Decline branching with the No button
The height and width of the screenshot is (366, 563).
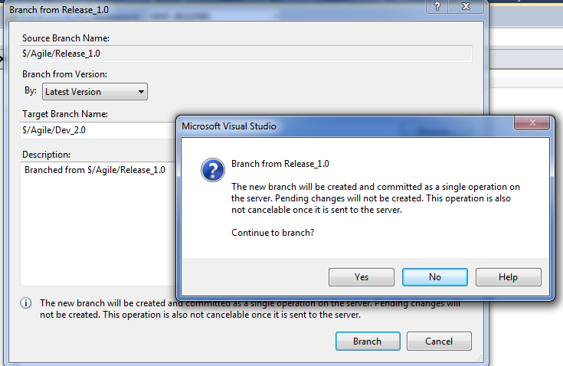point(435,277)
